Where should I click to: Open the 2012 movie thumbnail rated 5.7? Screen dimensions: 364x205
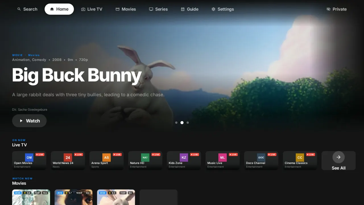pos(74,197)
